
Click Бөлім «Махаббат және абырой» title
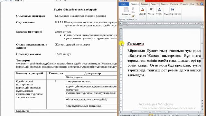click(x=76, y=10)
